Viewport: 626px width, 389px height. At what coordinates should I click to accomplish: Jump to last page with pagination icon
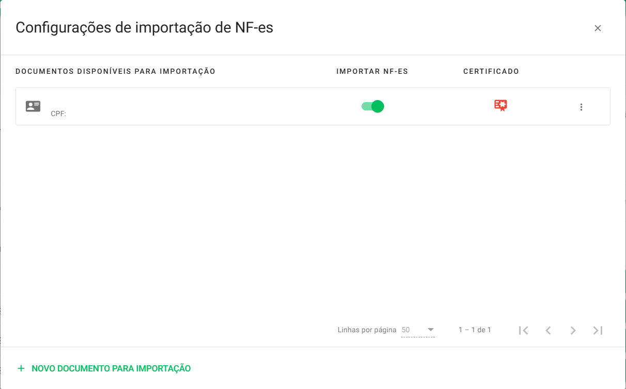(597, 330)
